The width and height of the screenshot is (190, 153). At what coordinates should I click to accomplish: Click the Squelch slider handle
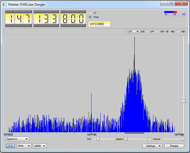click(126, 139)
